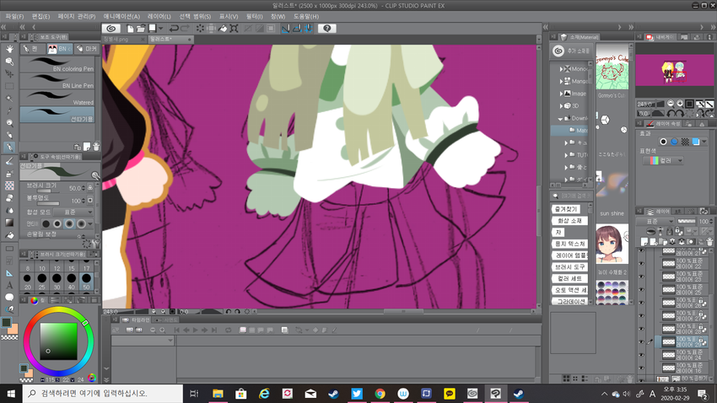This screenshot has height=403, width=717.
Task: Open the blending mode dropdown in tool property
Action: click(73, 212)
